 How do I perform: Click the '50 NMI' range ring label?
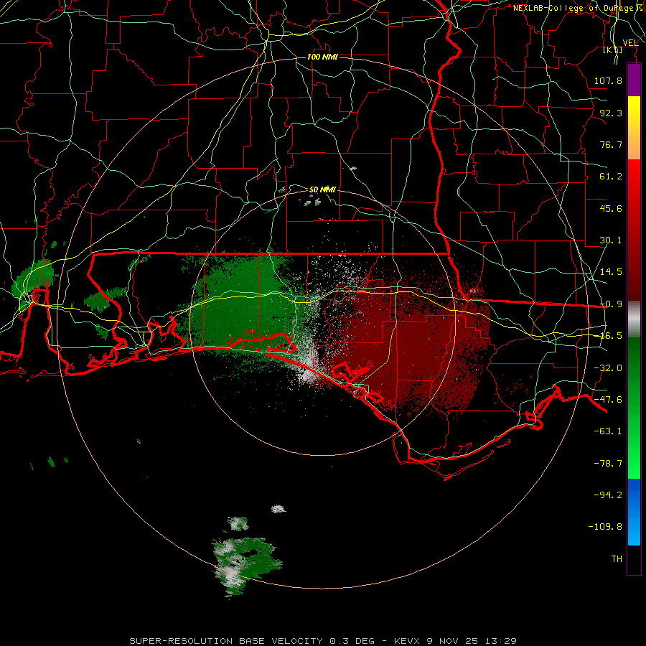(322, 189)
